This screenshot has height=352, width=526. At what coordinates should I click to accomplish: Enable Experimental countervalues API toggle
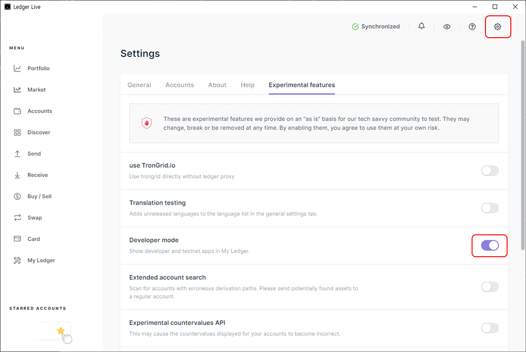(490, 328)
